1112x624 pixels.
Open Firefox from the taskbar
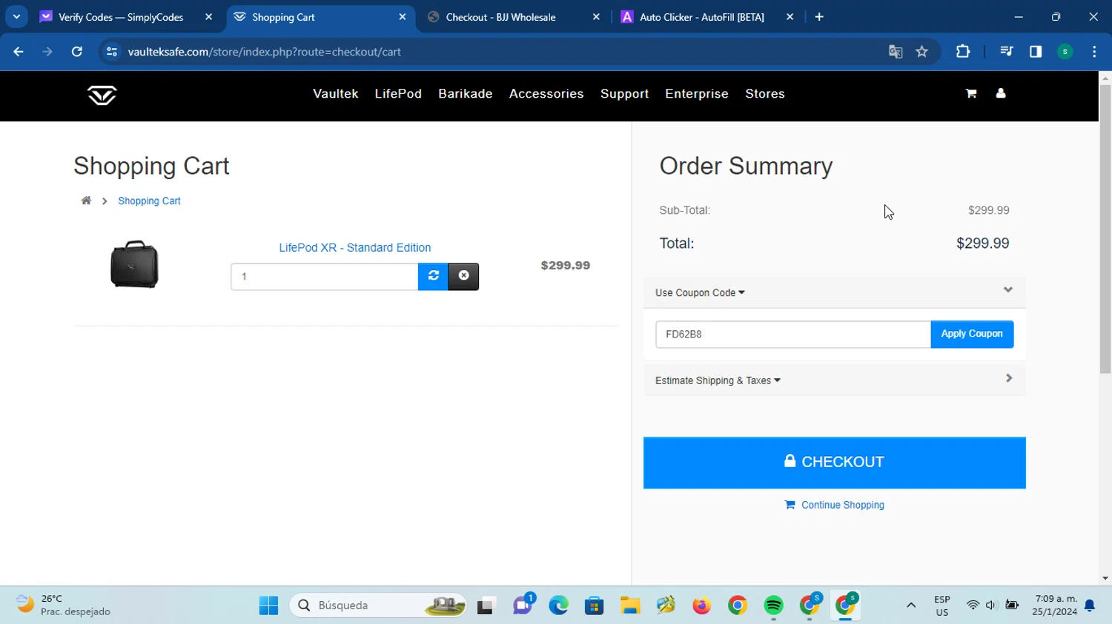coord(701,605)
